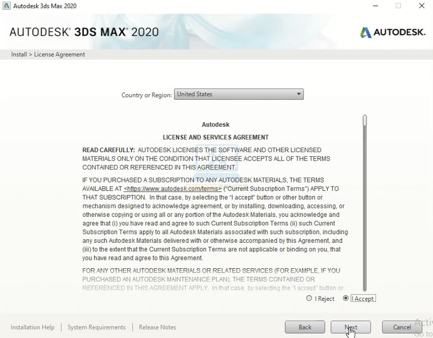
Task: Close the installer window with X
Action: [x=421, y=6]
